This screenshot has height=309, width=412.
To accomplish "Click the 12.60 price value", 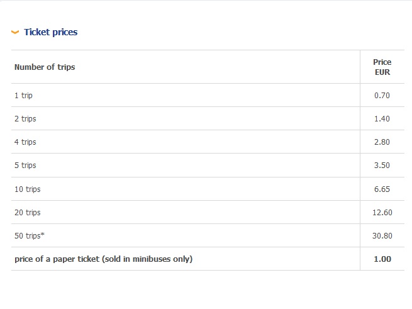I will pos(382,212).
